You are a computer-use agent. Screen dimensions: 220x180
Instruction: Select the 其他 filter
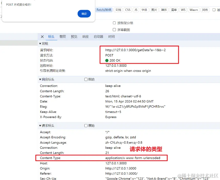(205, 10)
